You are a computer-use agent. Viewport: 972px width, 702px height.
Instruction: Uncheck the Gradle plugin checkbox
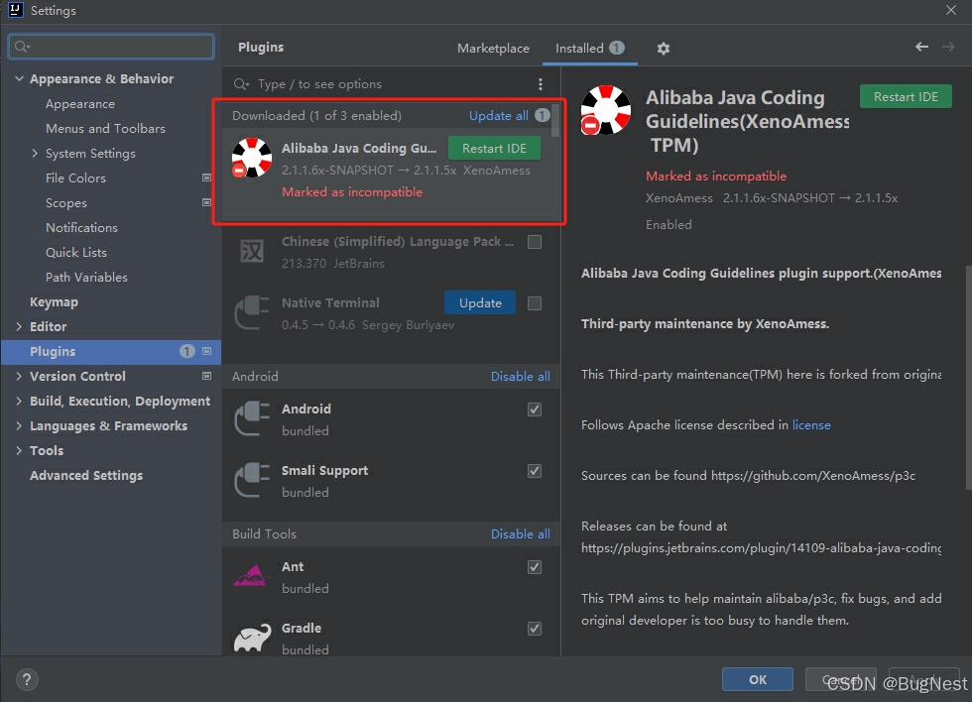(535, 629)
